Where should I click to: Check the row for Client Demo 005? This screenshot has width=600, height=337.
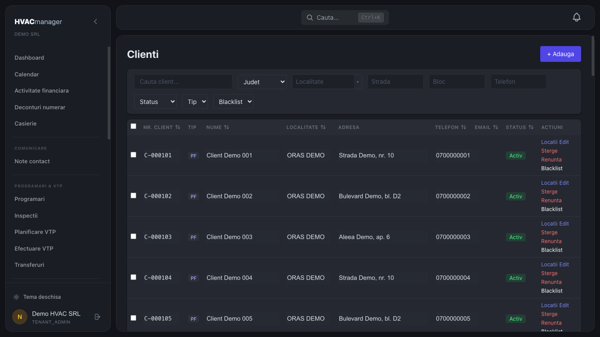click(134, 318)
